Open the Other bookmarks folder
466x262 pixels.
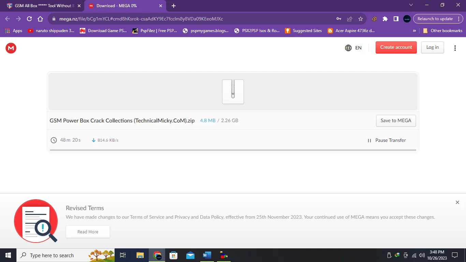tap(442, 31)
